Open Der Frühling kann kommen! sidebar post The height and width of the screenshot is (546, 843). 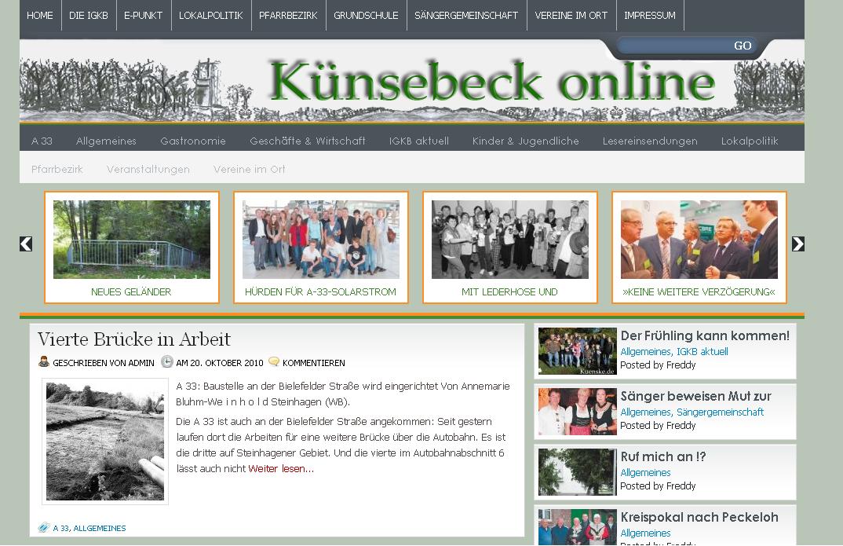click(705, 335)
